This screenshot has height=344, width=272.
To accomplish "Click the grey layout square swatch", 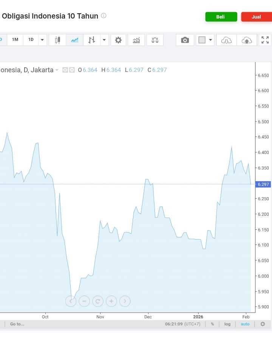I will 202,40.
